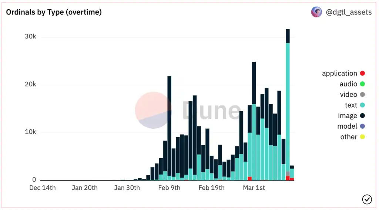Toggle the application series legend label

tap(339, 73)
